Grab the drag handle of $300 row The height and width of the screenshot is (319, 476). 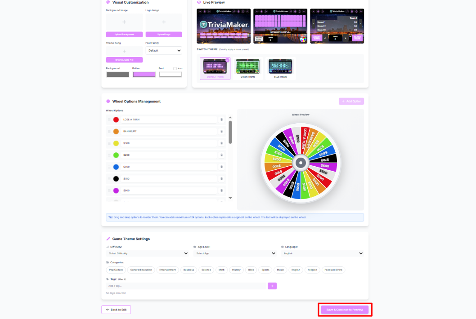(109, 143)
